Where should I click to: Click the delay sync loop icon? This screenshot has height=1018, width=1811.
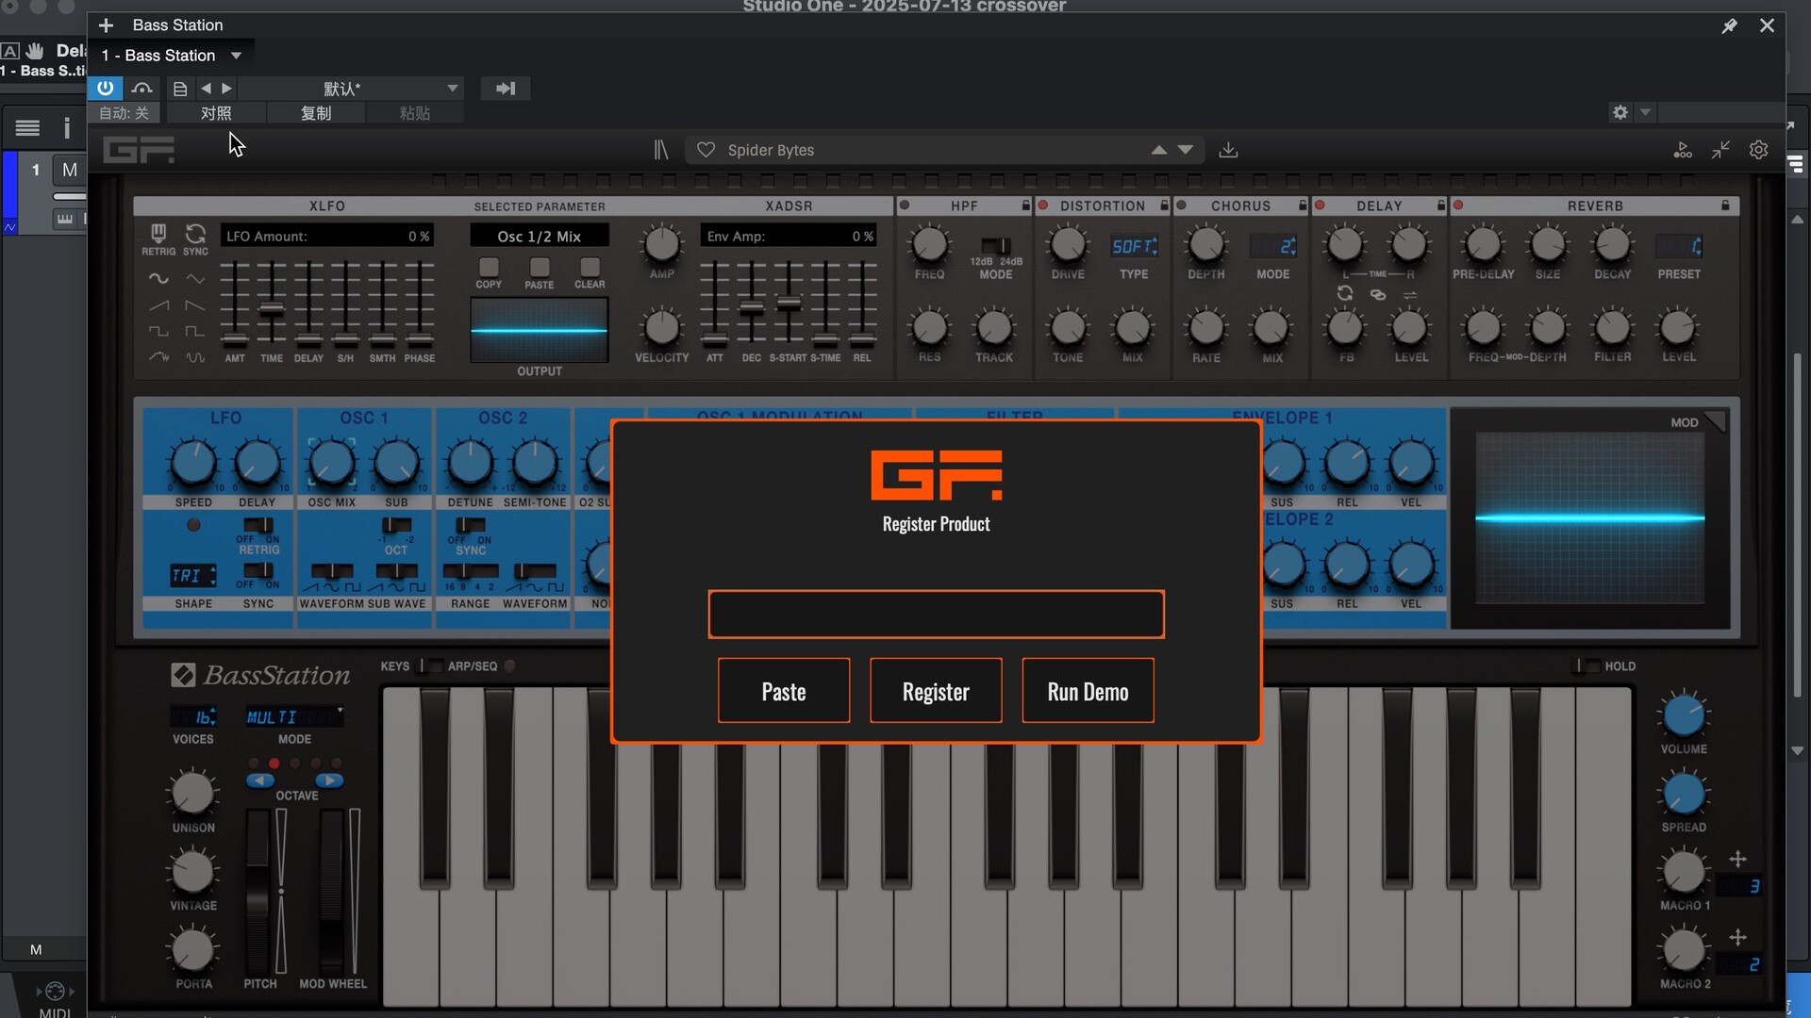coord(1345,294)
